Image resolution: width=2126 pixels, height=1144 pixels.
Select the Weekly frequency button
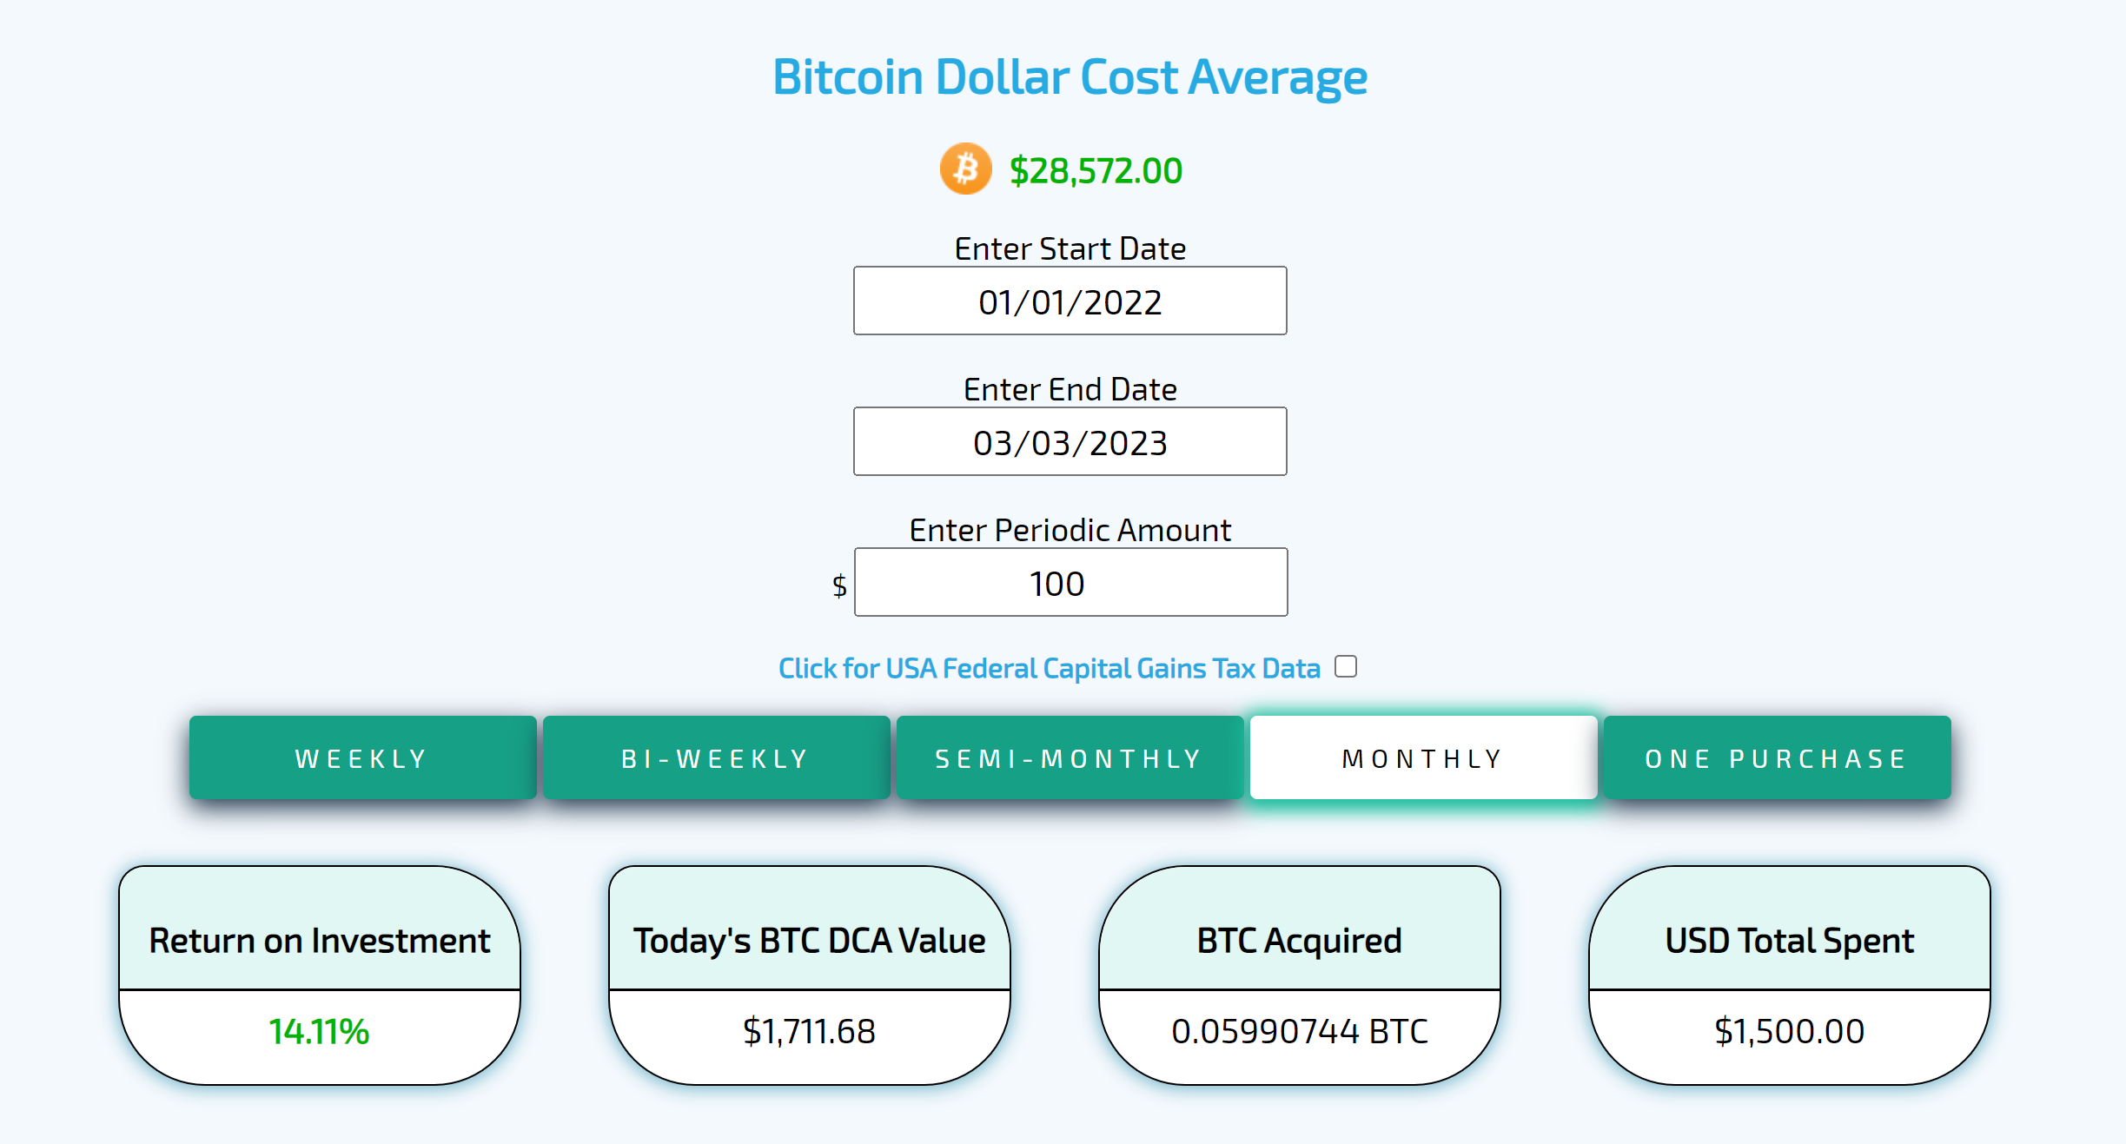[362, 758]
